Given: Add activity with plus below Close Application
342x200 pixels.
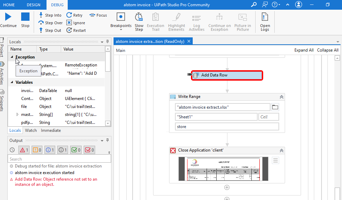Looking at the screenshot, I should (x=227, y=188).
